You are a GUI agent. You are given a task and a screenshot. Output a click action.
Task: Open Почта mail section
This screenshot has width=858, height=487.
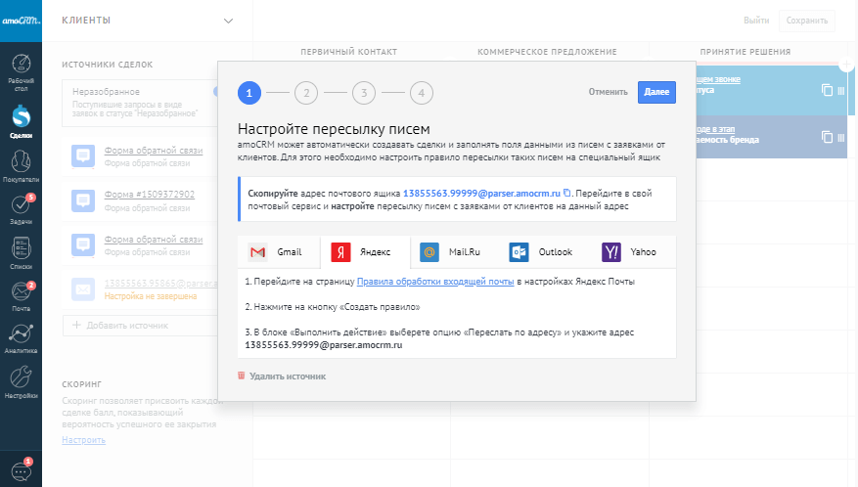21,293
